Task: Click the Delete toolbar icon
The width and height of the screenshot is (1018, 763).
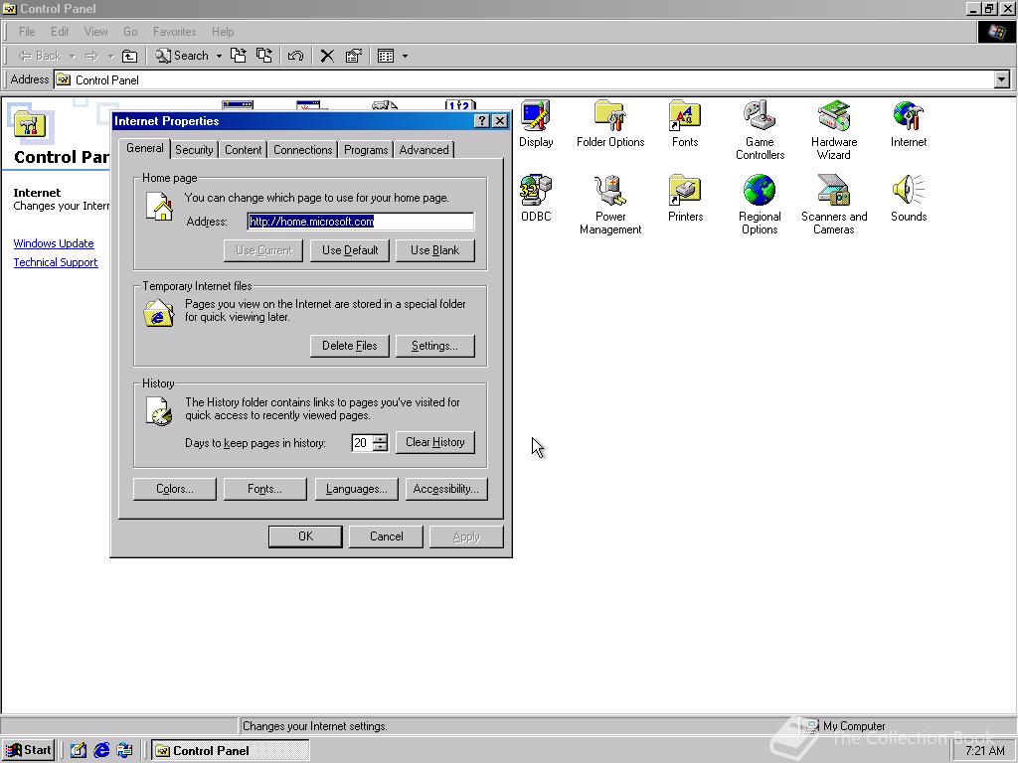Action: (x=327, y=56)
